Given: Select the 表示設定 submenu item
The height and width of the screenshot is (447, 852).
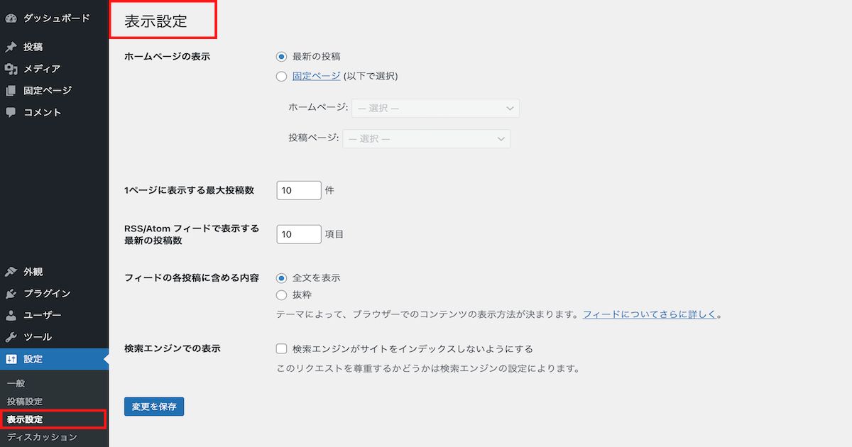Looking at the screenshot, I should (25, 419).
